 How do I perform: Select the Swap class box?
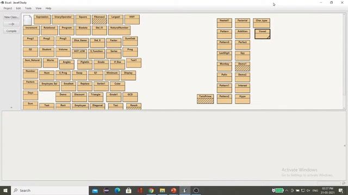pyautogui.click(x=79, y=75)
